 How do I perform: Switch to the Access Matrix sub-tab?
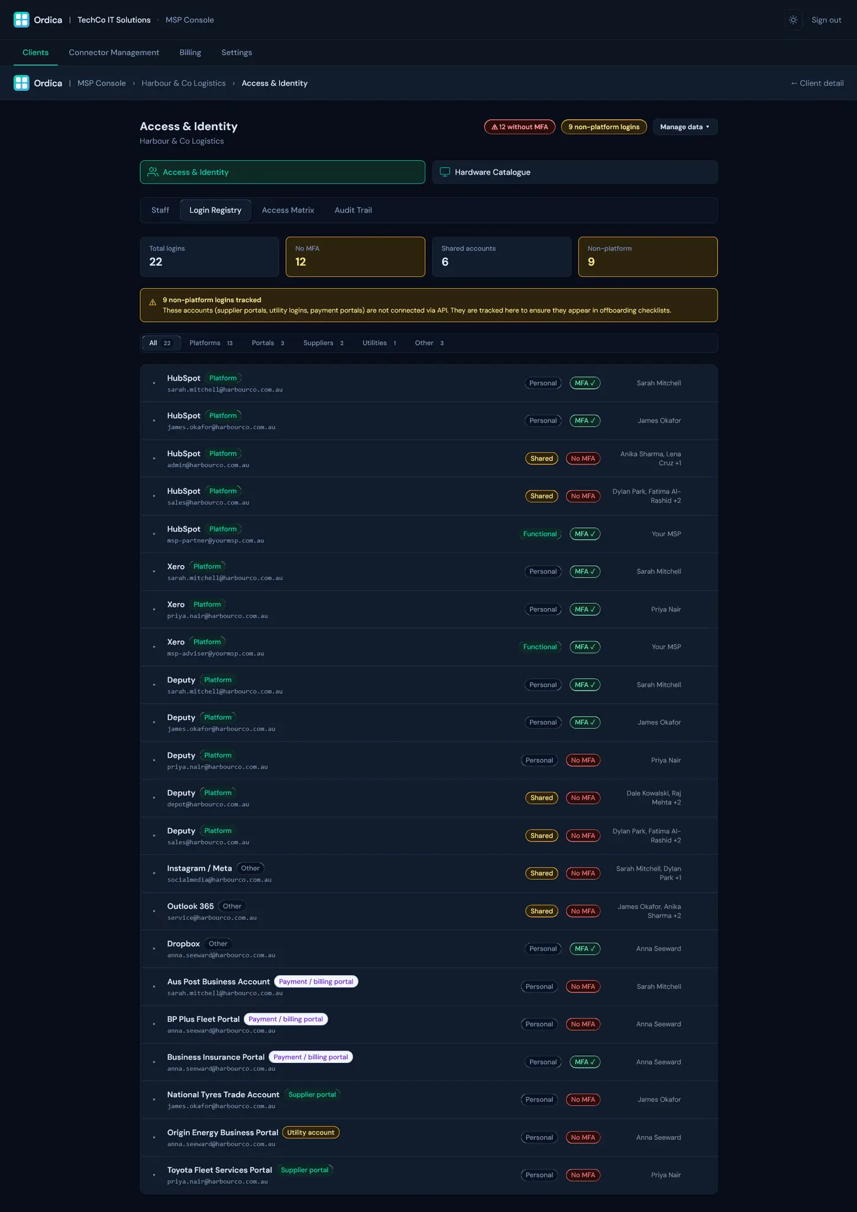288,210
